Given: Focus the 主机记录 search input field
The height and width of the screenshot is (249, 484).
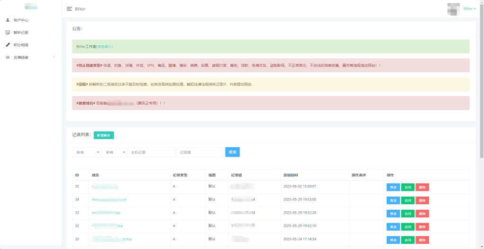Looking at the screenshot, I should pos(151,152).
